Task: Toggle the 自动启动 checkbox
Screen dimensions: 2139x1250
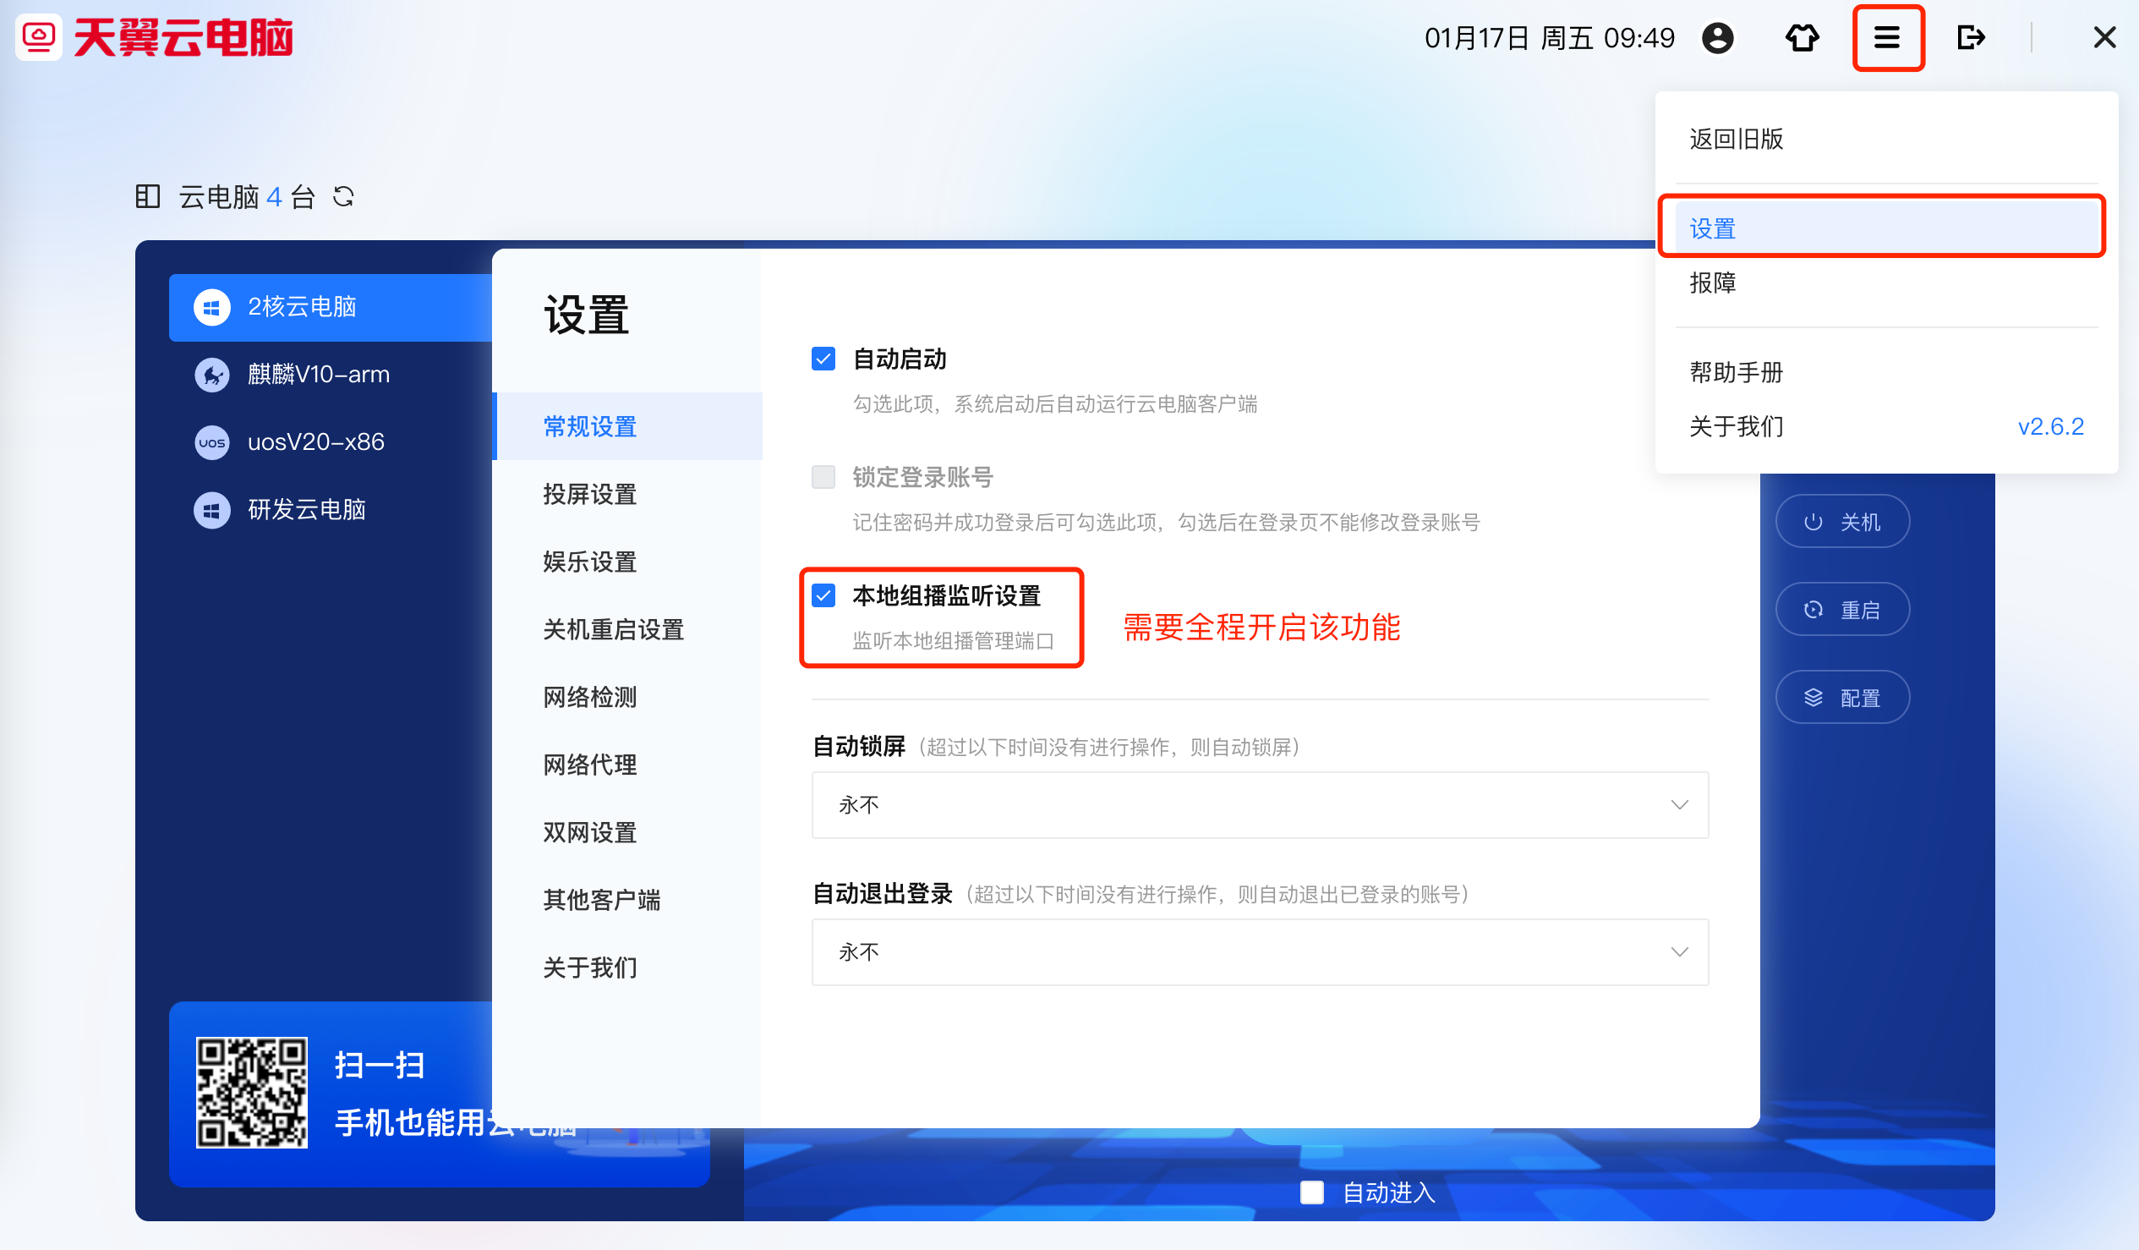Action: pyautogui.click(x=823, y=359)
